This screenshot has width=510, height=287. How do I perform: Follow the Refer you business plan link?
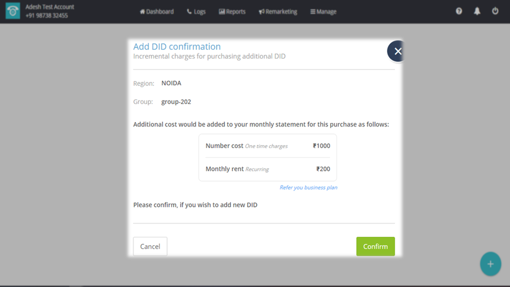tap(308, 187)
